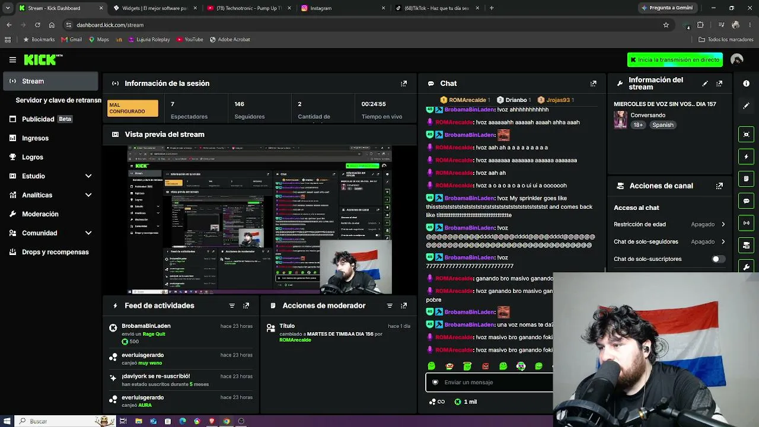Open the profile avatar menu

coord(737,59)
